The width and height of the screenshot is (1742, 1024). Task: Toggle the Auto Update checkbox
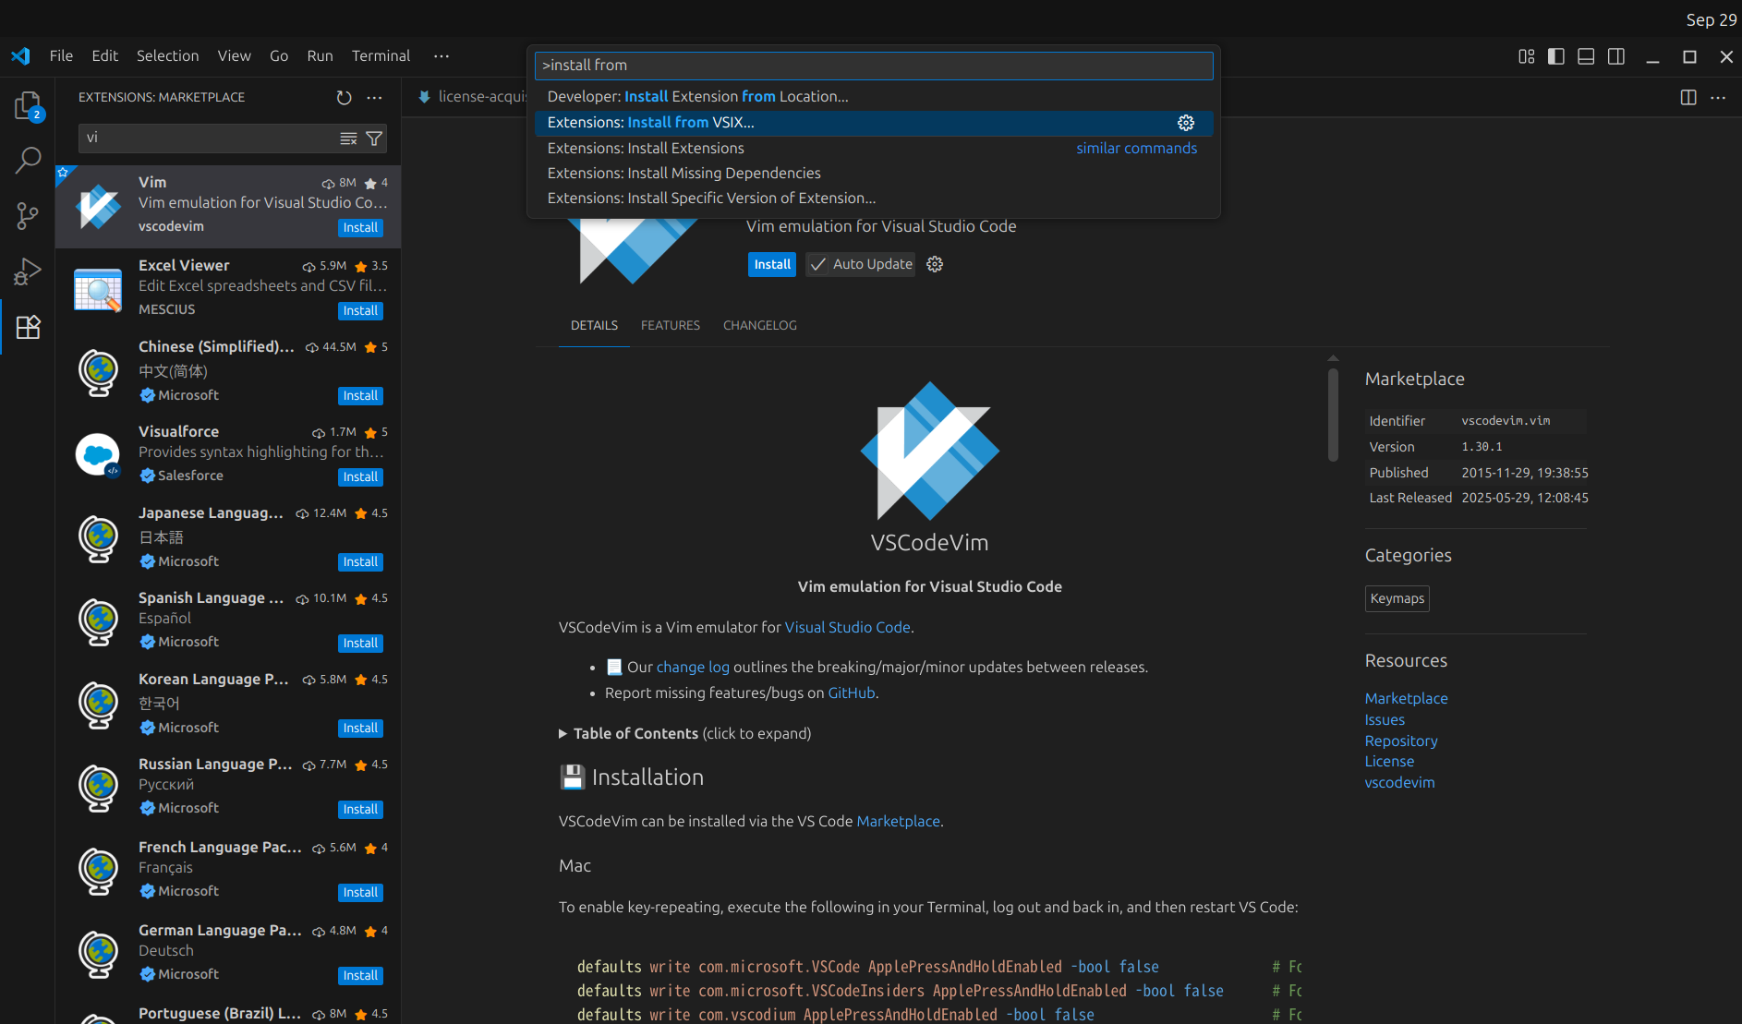[818, 264]
